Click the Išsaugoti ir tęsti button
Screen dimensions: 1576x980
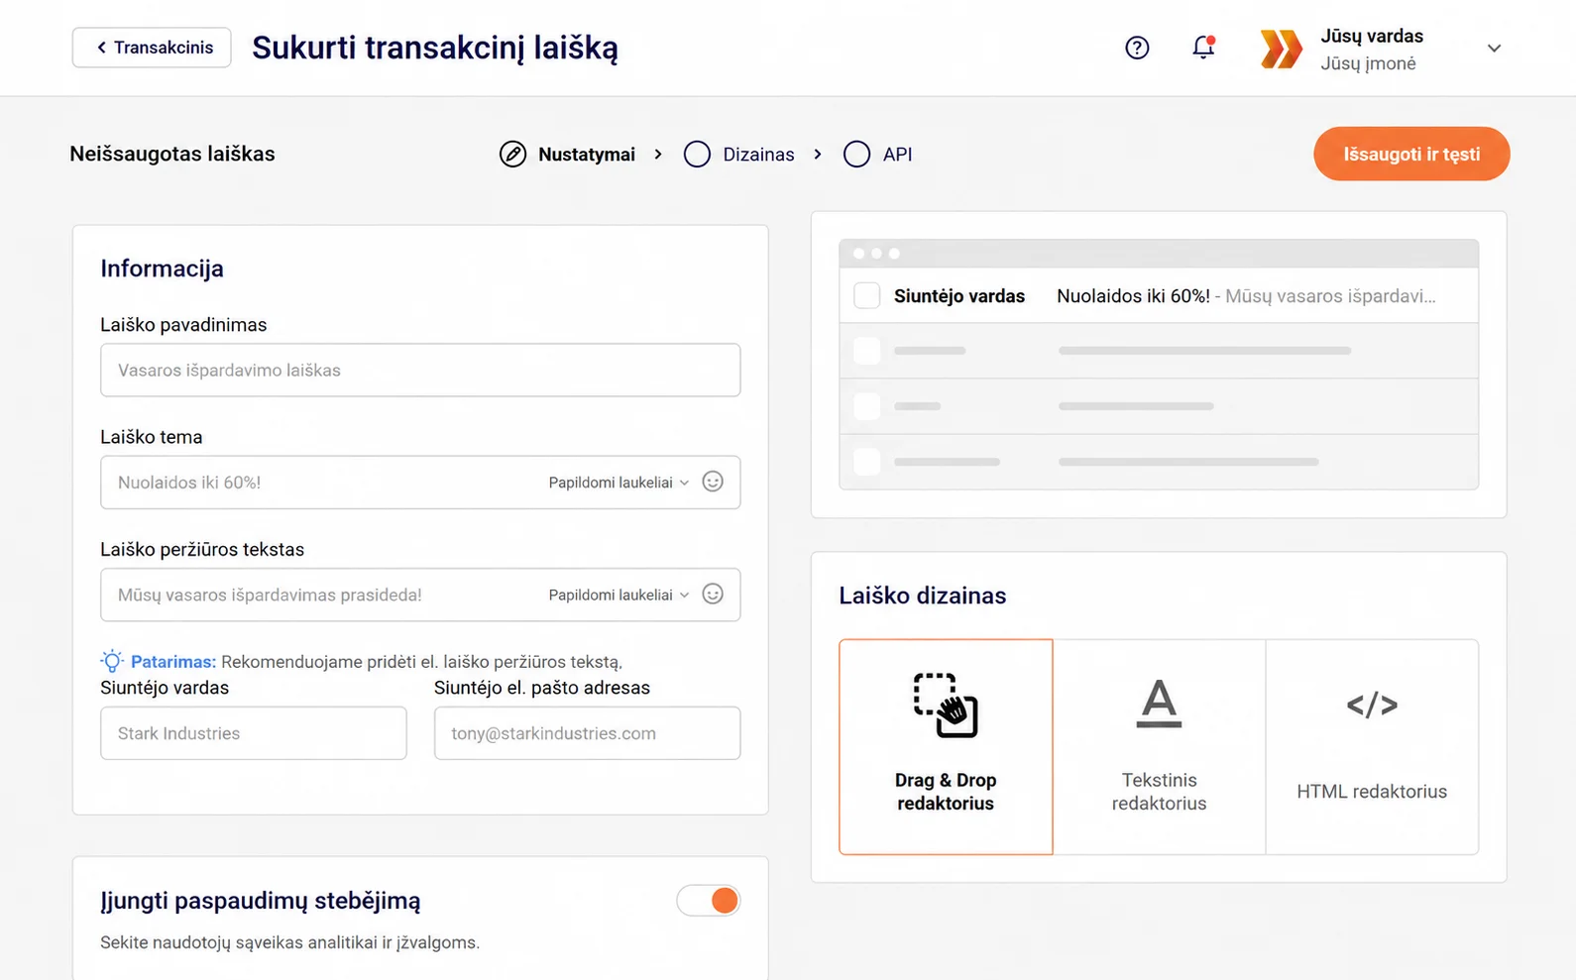1411,154
